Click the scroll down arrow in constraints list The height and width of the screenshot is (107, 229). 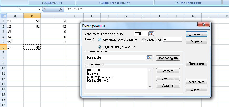[x=150, y=87]
